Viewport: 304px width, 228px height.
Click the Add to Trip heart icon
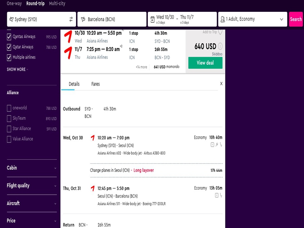click(220, 32)
